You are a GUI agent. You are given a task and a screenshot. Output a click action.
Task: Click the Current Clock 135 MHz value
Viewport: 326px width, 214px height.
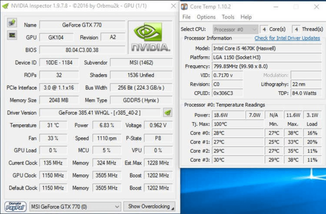(53, 163)
